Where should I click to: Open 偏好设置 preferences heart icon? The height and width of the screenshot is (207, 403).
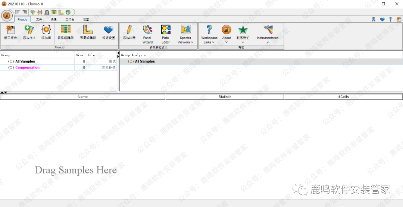109,32
